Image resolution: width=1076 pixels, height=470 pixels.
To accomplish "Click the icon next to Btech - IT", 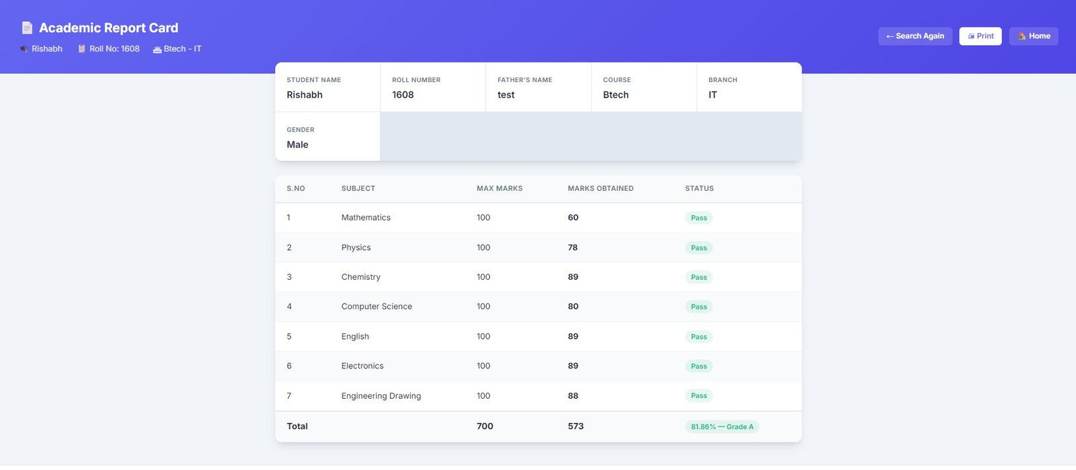I will (157, 49).
